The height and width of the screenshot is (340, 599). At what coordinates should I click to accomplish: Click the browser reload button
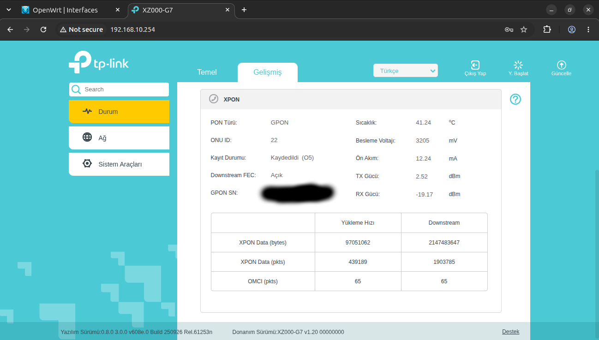coord(43,30)
